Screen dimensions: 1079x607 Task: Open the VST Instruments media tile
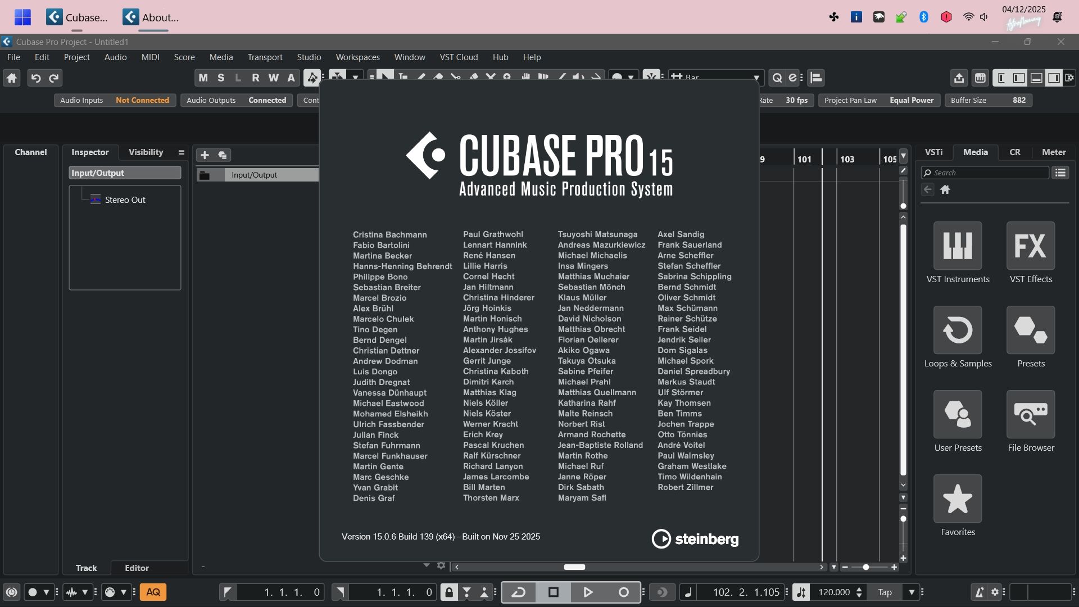[957, 246]
